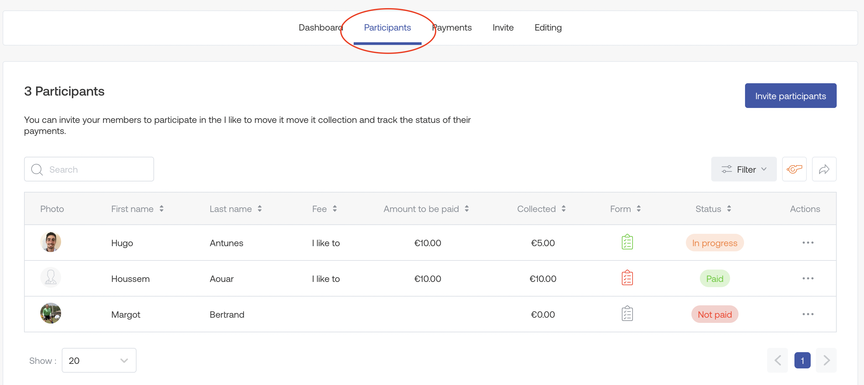Image resolution: width=864 pixels, height=385 pixels.
Task: Open Hugo Antunes's green form icon
Action: (627, 242)
